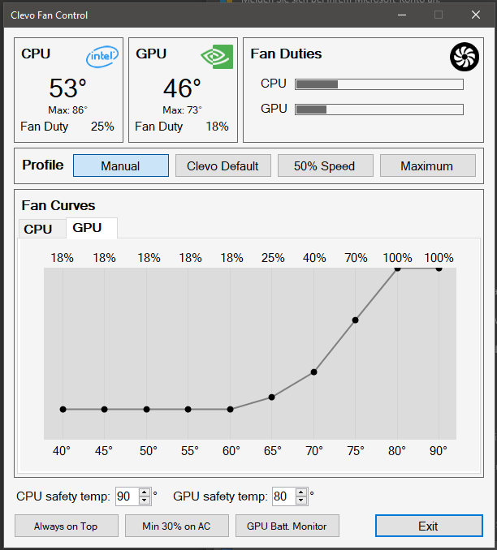
Task: Select the 70° GPU curve point
Action: (313, 372)
